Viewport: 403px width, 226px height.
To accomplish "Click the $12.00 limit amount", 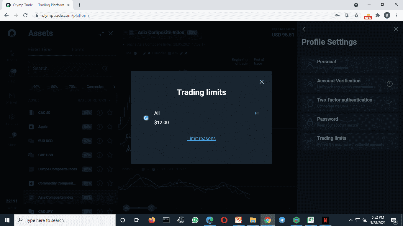I will (x=162, y=122).
